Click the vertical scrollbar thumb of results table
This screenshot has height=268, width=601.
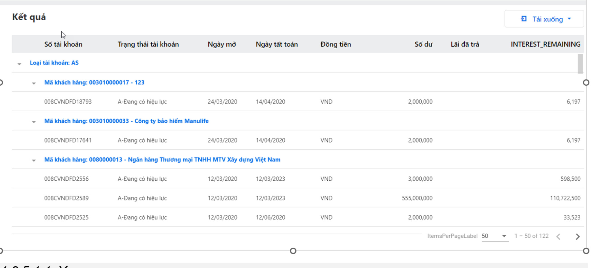click(x=580, y=64)
